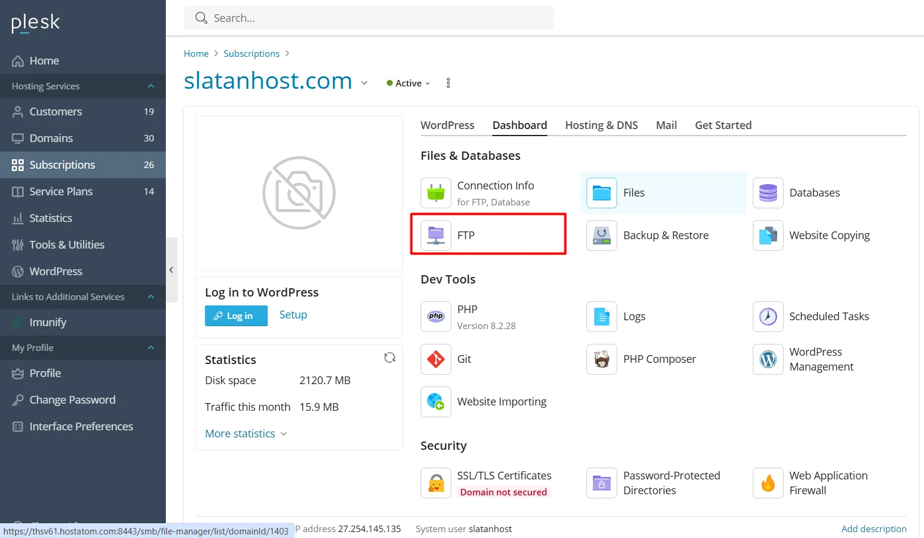Open Domains in the sidebar
The width and height of the screenshot is (924, 538).
[83, 138]
